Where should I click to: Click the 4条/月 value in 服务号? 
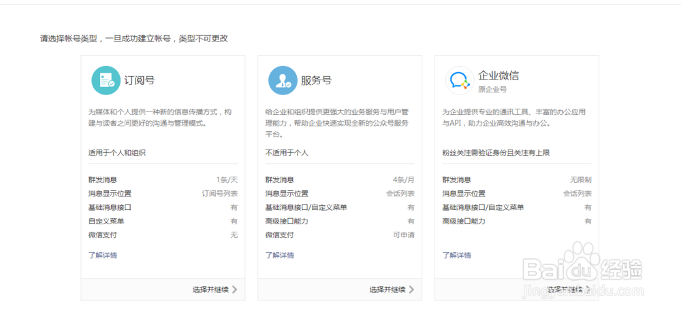pyautogui.click(x=403, y=179)
